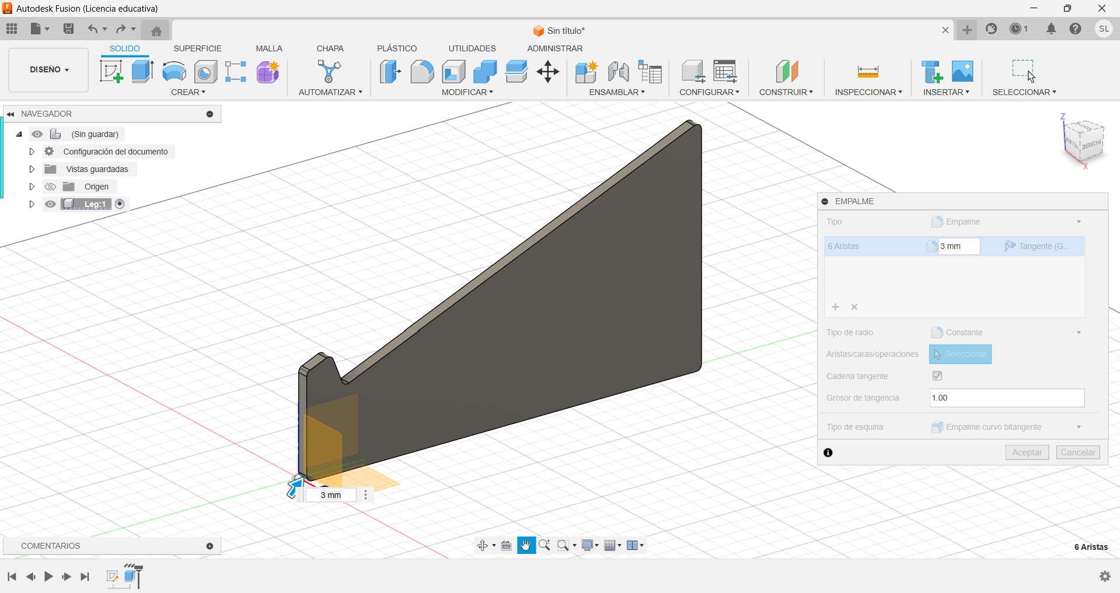Open the Tipo Empalme dropdown
1120x593 pixels.
[1007, 222]
